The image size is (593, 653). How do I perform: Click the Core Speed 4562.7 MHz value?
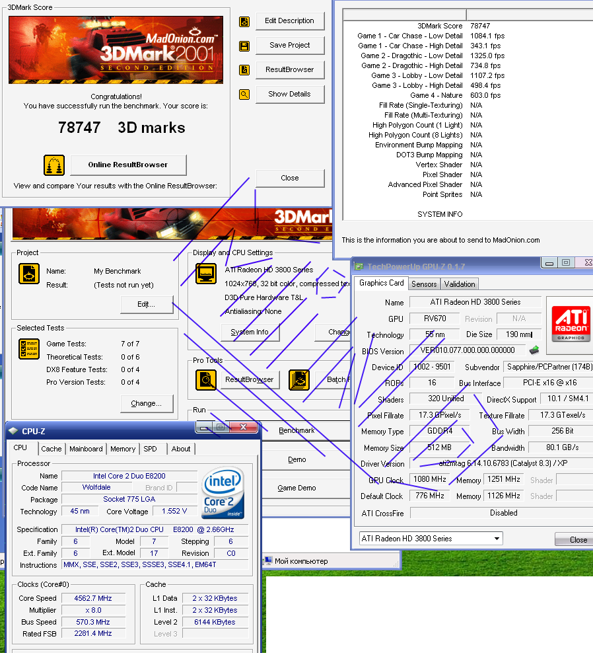[93, 598]
